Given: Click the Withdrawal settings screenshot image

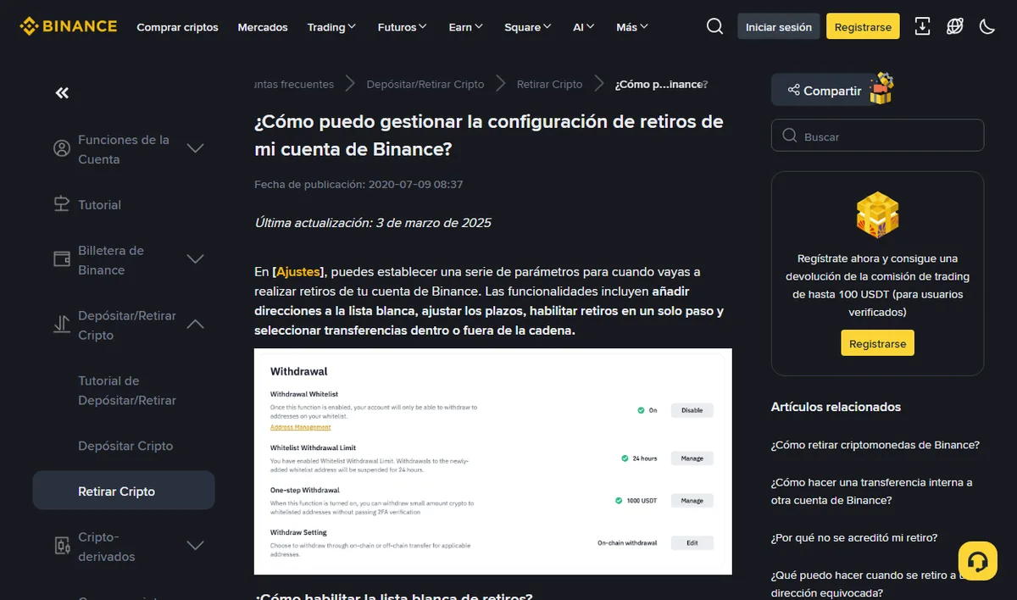Looking at the screenshot, I should point(493,461).
